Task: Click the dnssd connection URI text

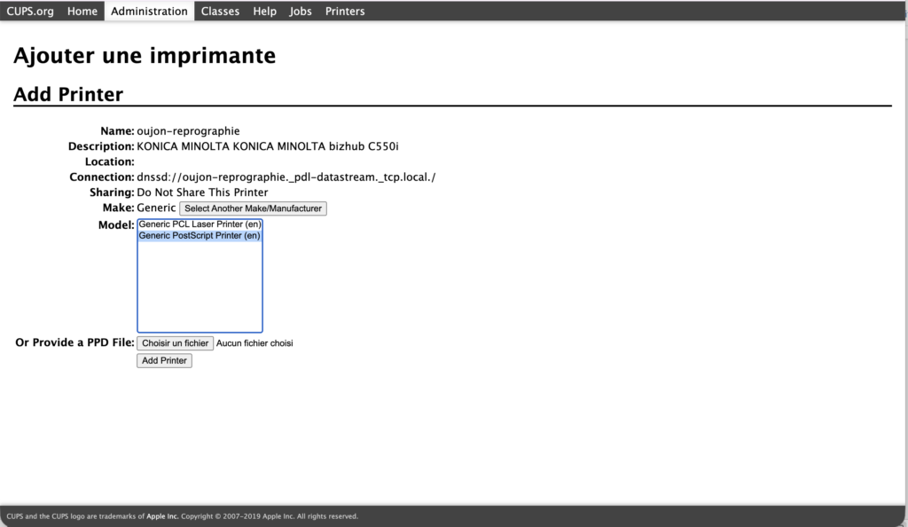Action: coord(286,177)
